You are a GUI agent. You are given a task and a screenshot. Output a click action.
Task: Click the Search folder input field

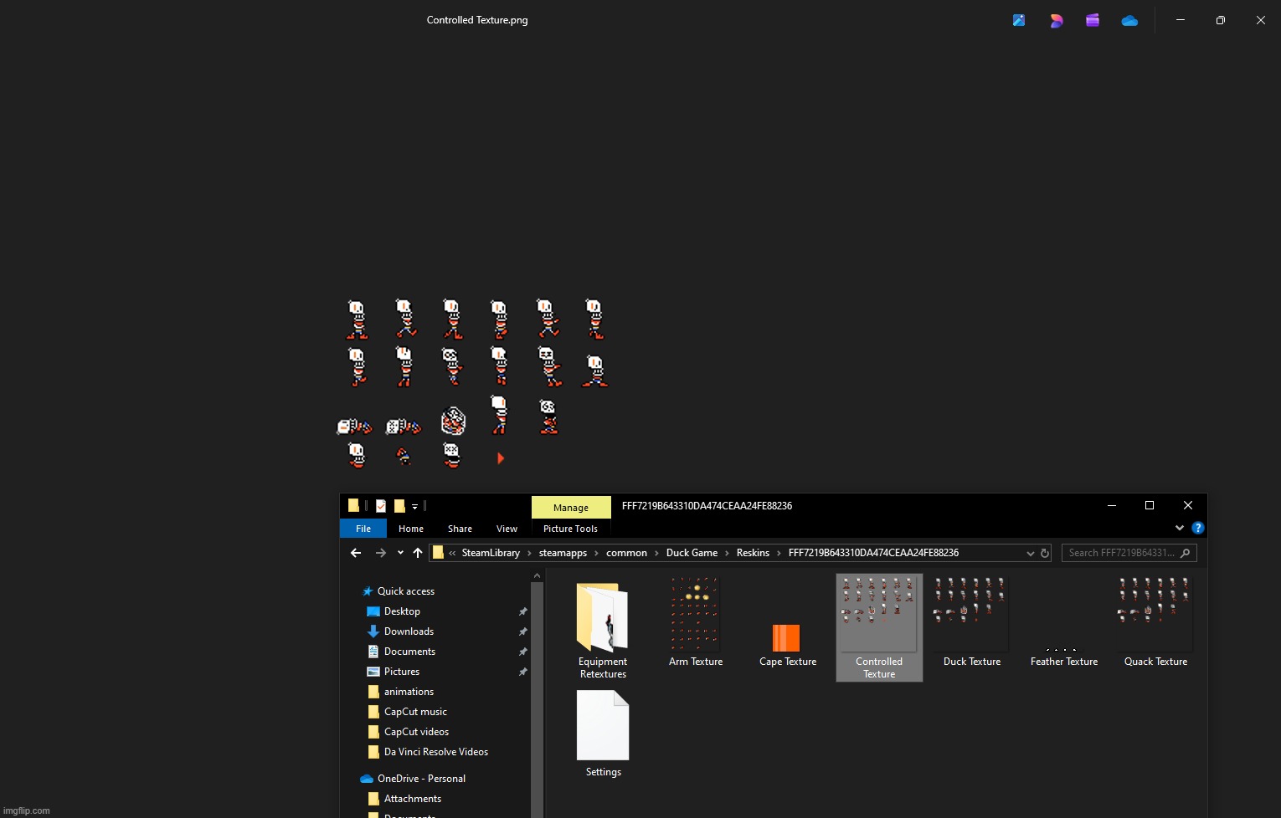click(1121, 553)
